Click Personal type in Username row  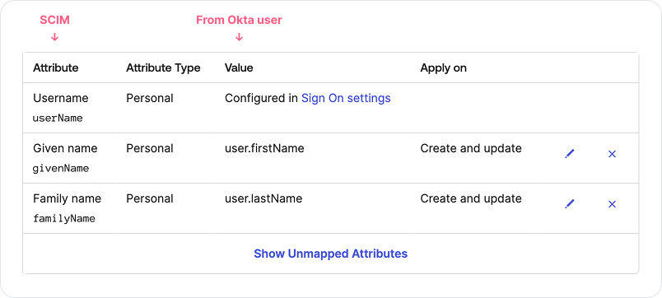click(150, 98)
